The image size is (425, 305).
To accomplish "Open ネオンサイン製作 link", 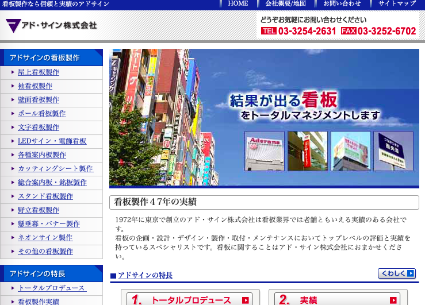I will point(45,238).
